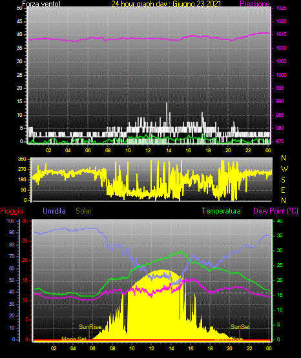Click the magenta 'Pressione' label
The height and width of the screenshot is (358, 301).
click(254, 4)
